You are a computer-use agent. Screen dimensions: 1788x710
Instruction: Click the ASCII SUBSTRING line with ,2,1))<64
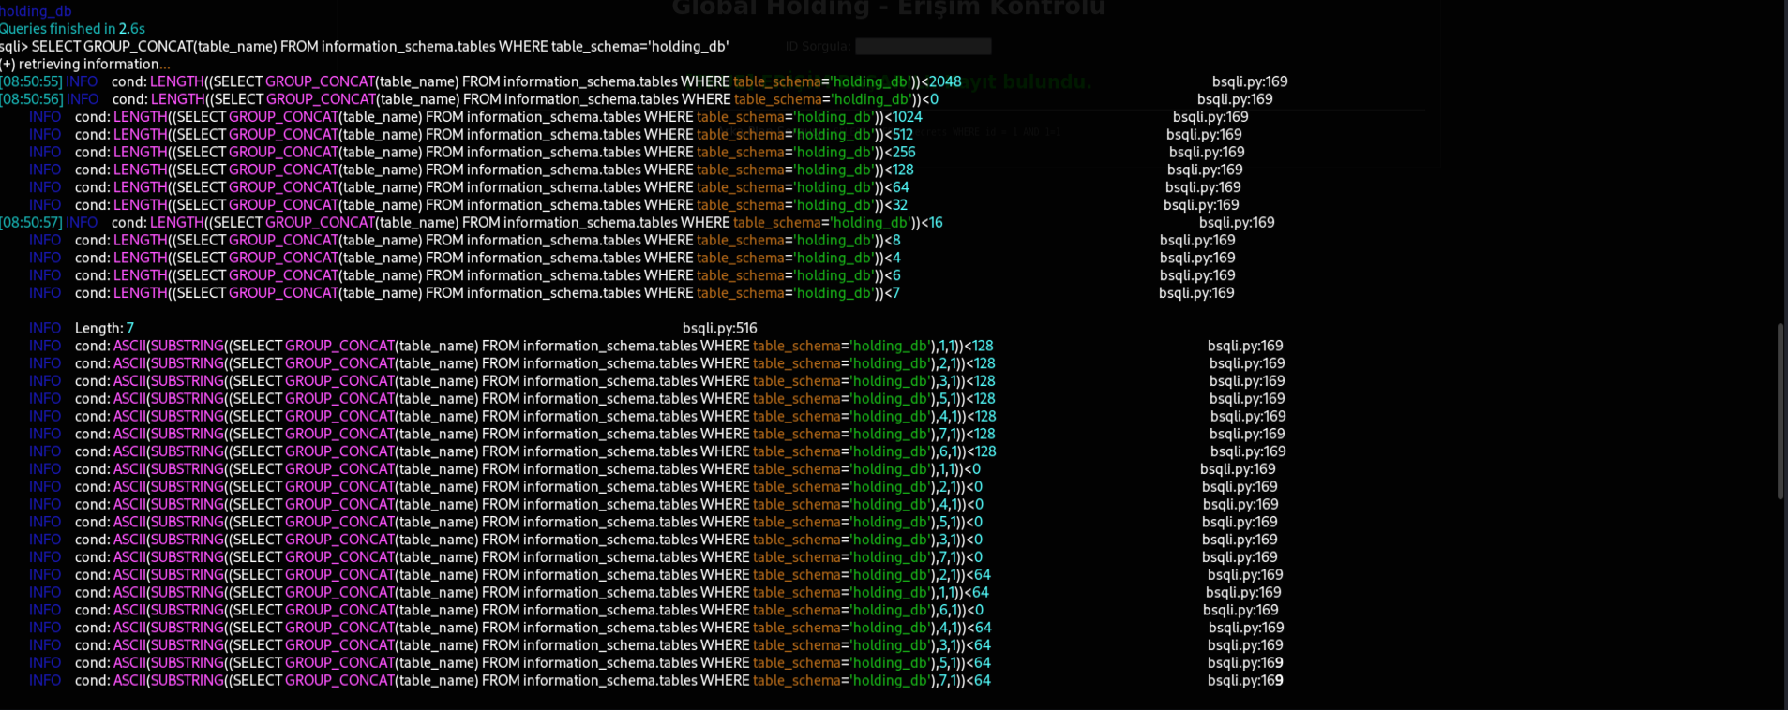533,575
